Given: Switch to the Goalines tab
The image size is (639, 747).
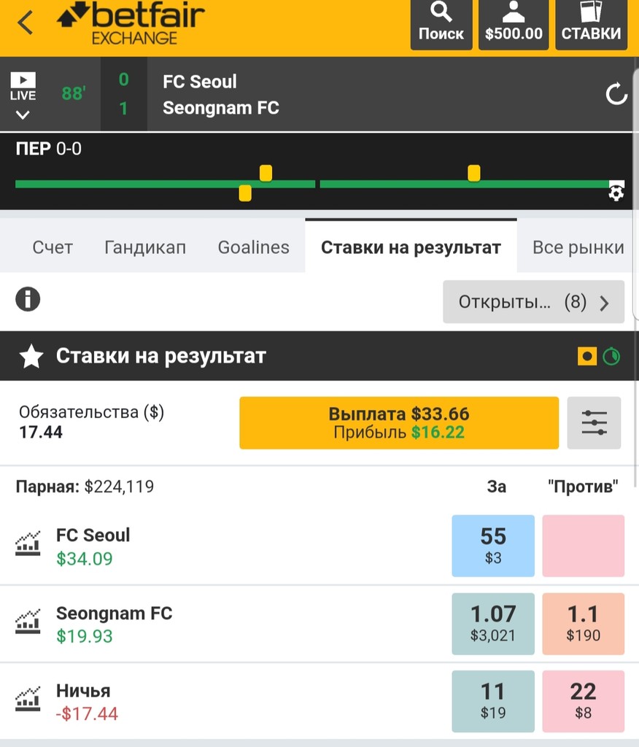Looking at the screenshot, I should [x=254, y=247].
